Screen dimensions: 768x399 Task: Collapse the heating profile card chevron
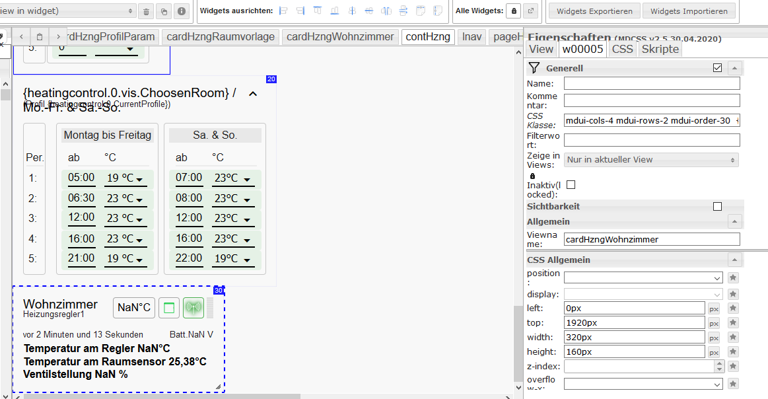[253, 94]
